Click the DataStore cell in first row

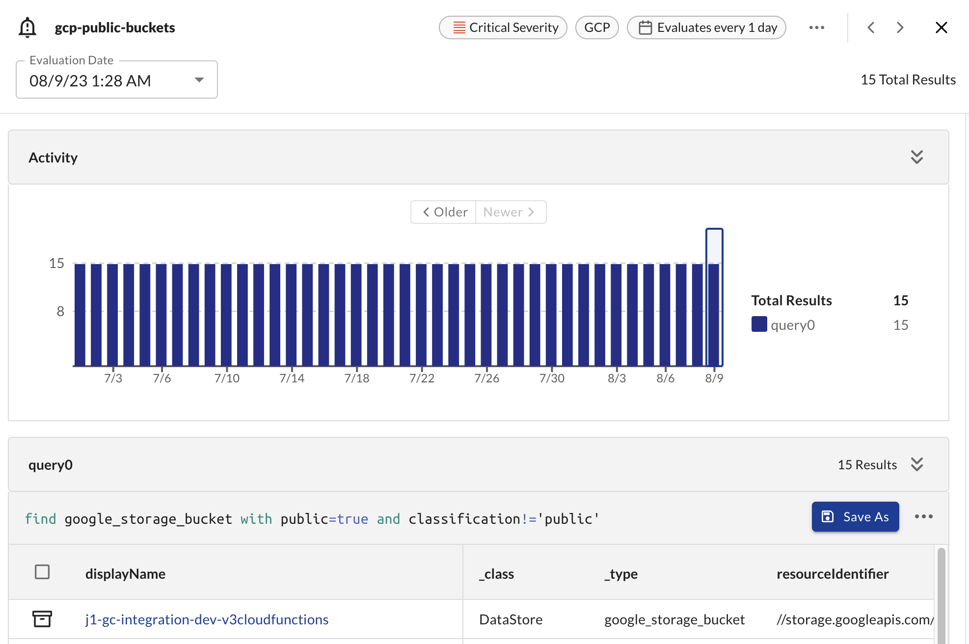click(511, 619)
